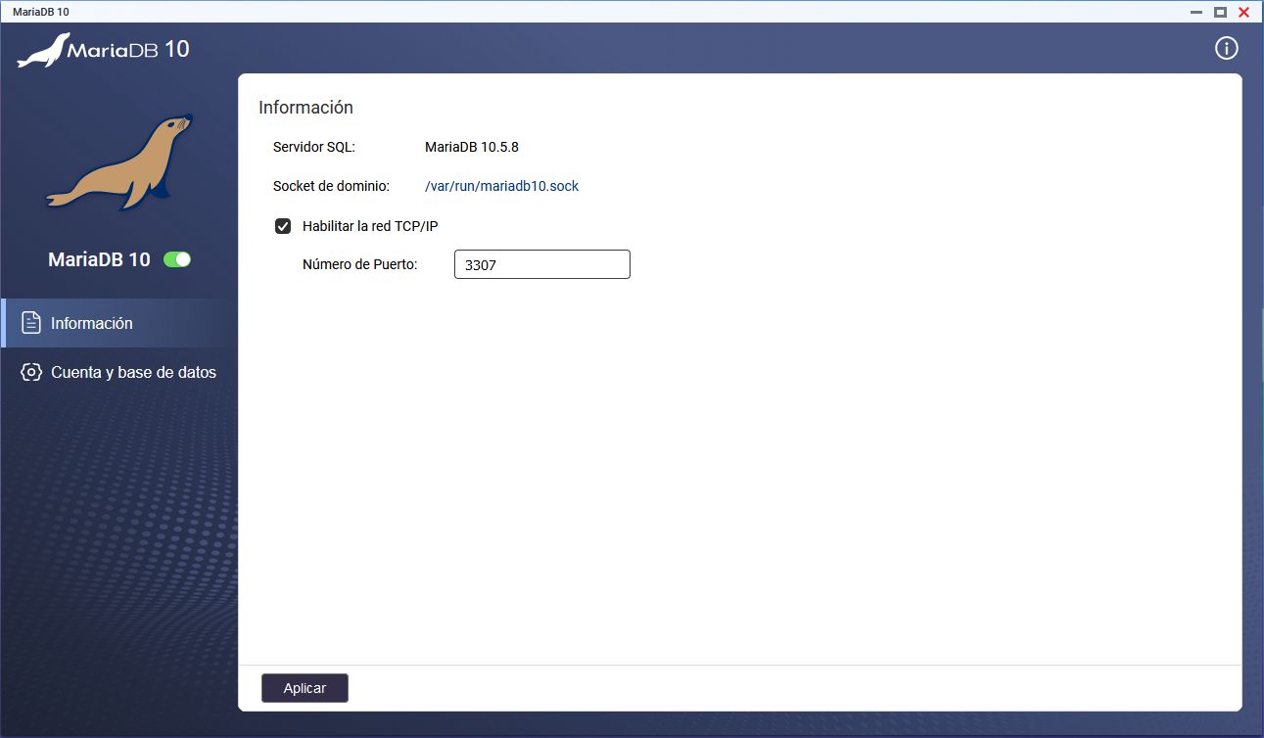Viewport: 1264px width, 738px height.
Task: Click the Información panel heading
Action: (x=305, y=108)
